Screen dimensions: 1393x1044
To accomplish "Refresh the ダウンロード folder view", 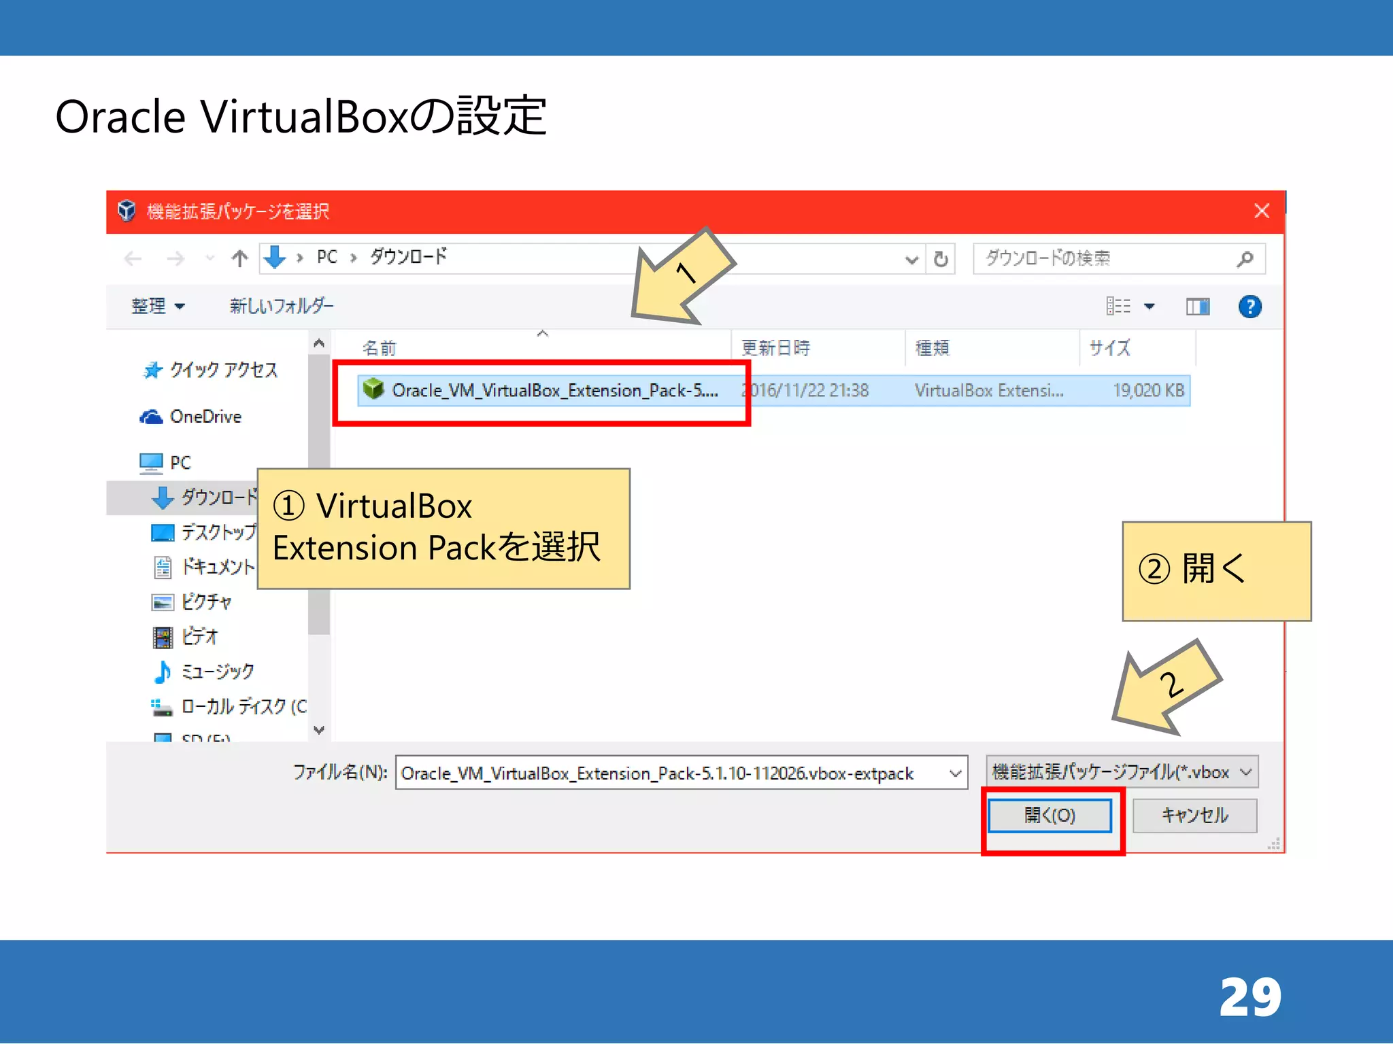I will click(x=941, y=259).
